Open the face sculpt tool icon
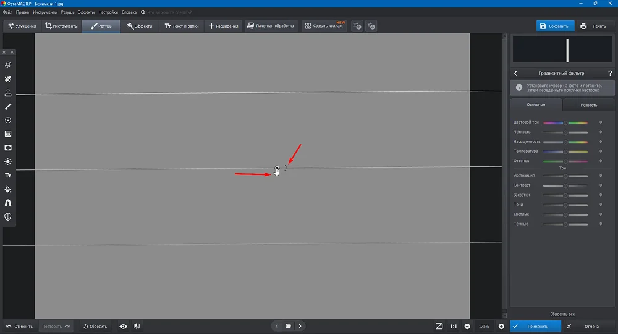 [x=8, y=216]
